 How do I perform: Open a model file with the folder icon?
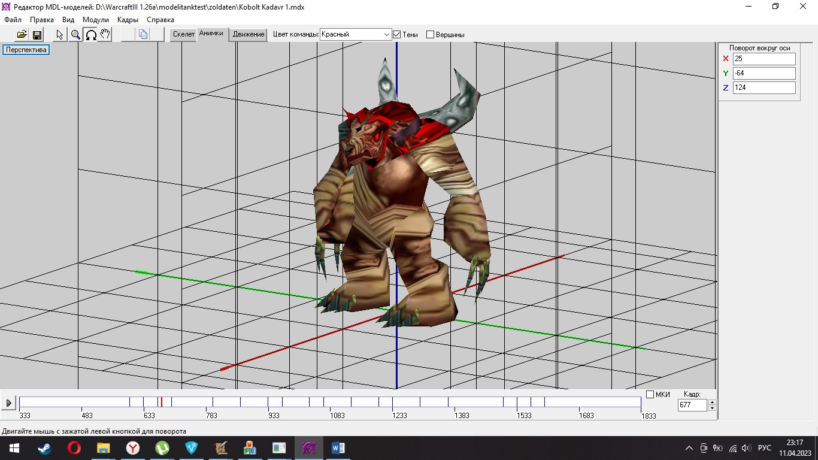(22, 35)
